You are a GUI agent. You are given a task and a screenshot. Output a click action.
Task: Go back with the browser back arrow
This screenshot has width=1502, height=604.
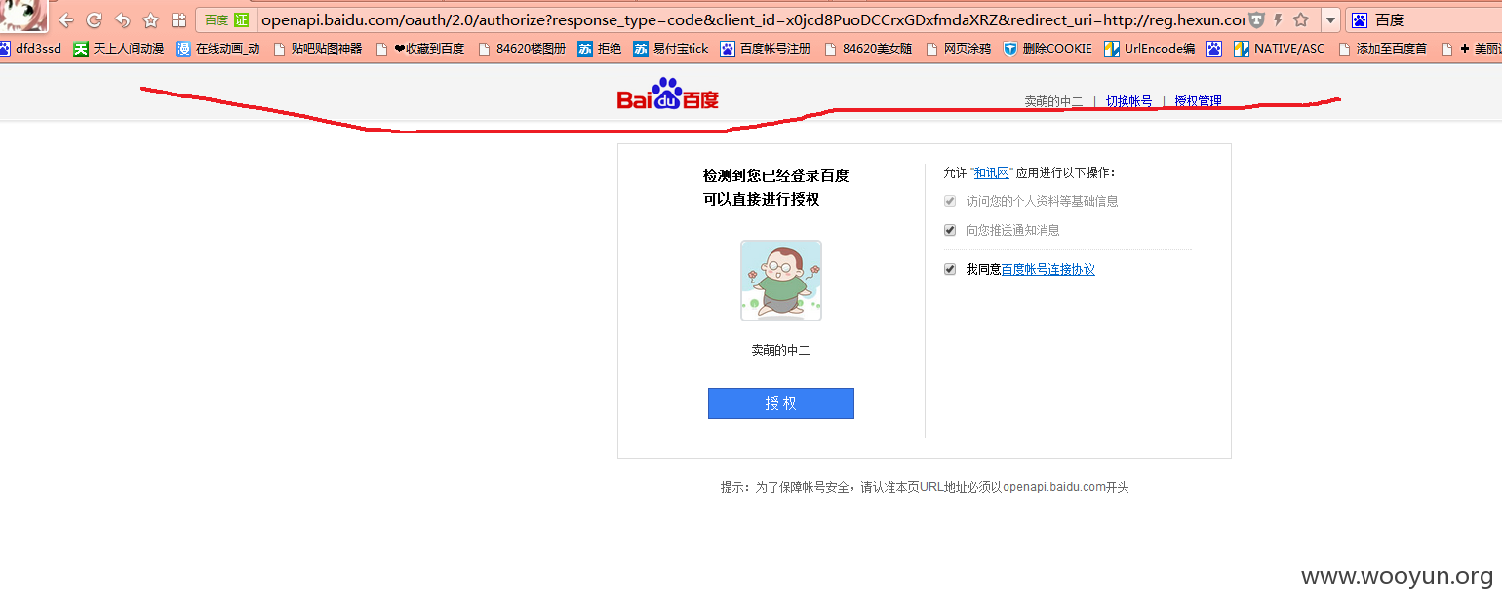66,19
